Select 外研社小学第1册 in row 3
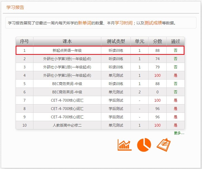The image size is (202, 169). (67, 67)
